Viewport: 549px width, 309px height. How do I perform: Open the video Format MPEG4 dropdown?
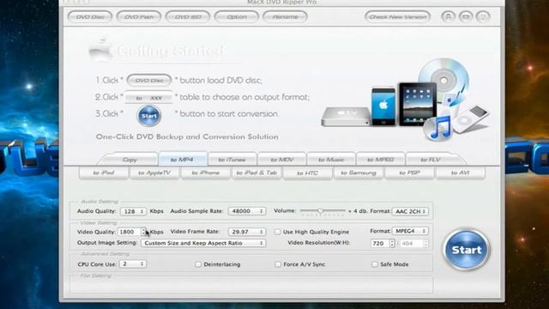[410, 231]
